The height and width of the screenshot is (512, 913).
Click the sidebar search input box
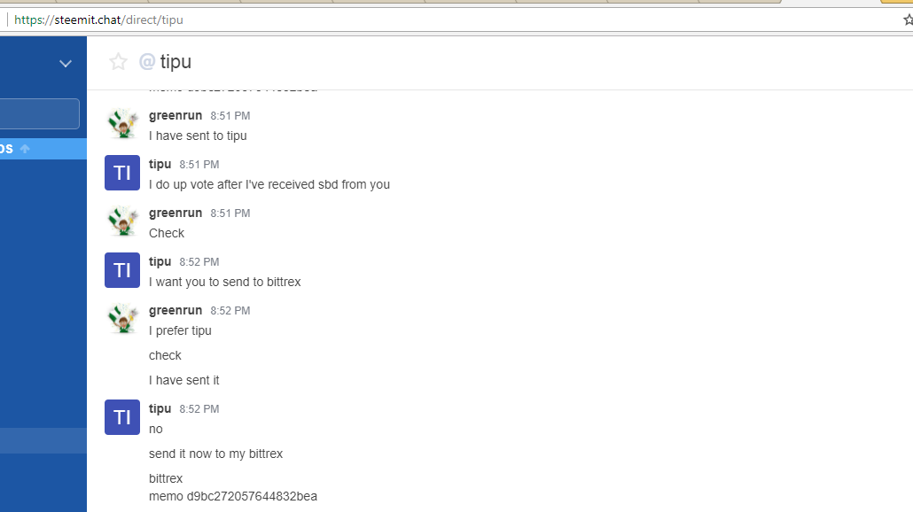(x=40, y=114)
